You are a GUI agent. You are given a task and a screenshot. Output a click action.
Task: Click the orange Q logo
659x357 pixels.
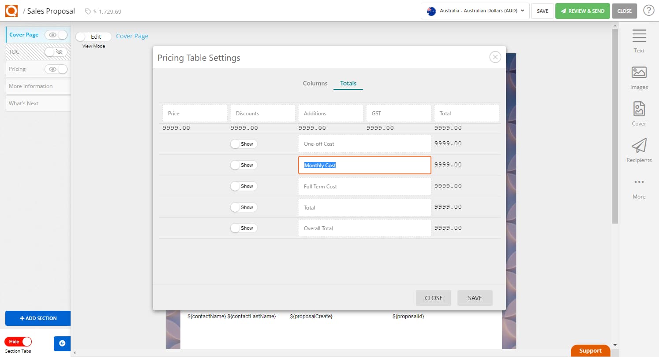point(11,11)
